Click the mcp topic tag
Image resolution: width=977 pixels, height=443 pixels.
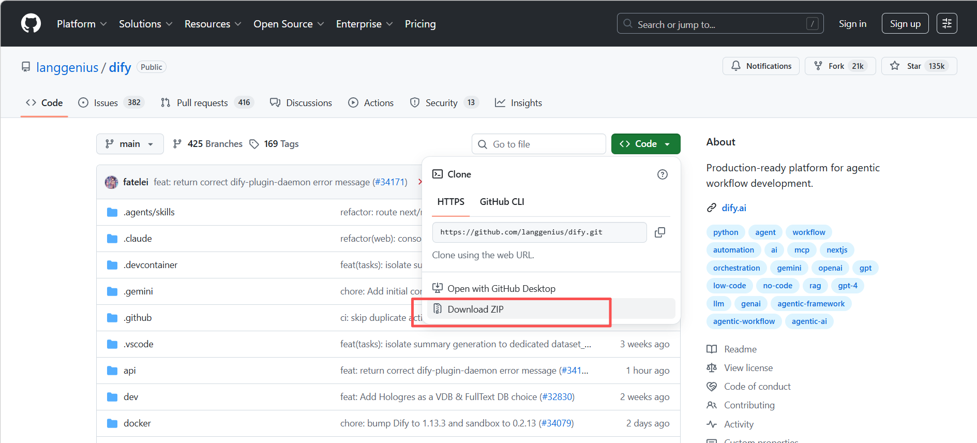(x=802, y=250)
